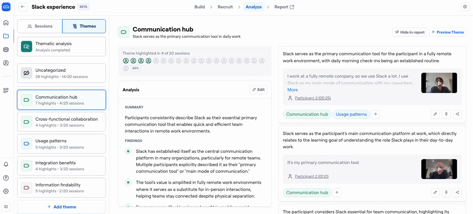Click the Preview Theme button
This screenshot has width=473, height=214.
(447, 32)
